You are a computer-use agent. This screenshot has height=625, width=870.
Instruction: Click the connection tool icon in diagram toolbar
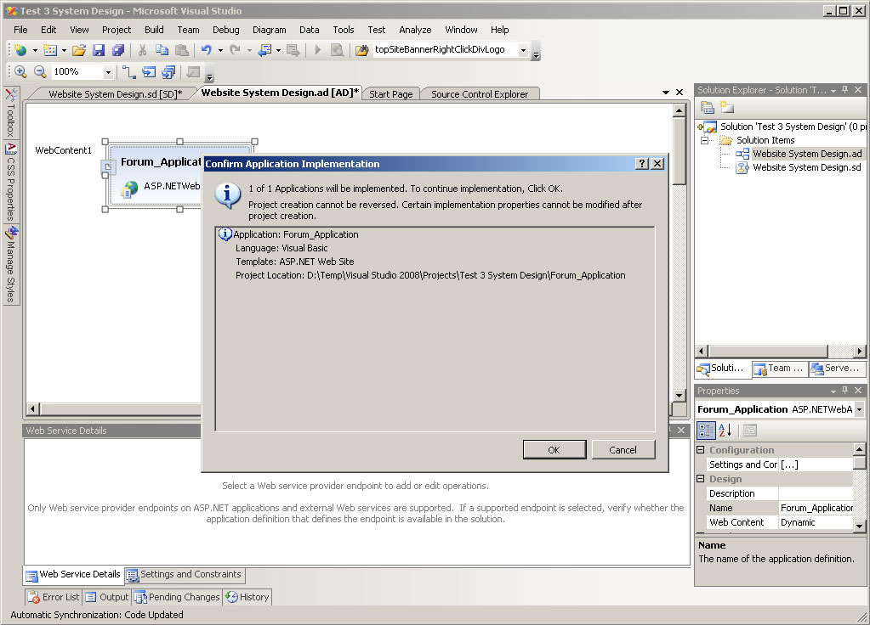pos(128,71)
